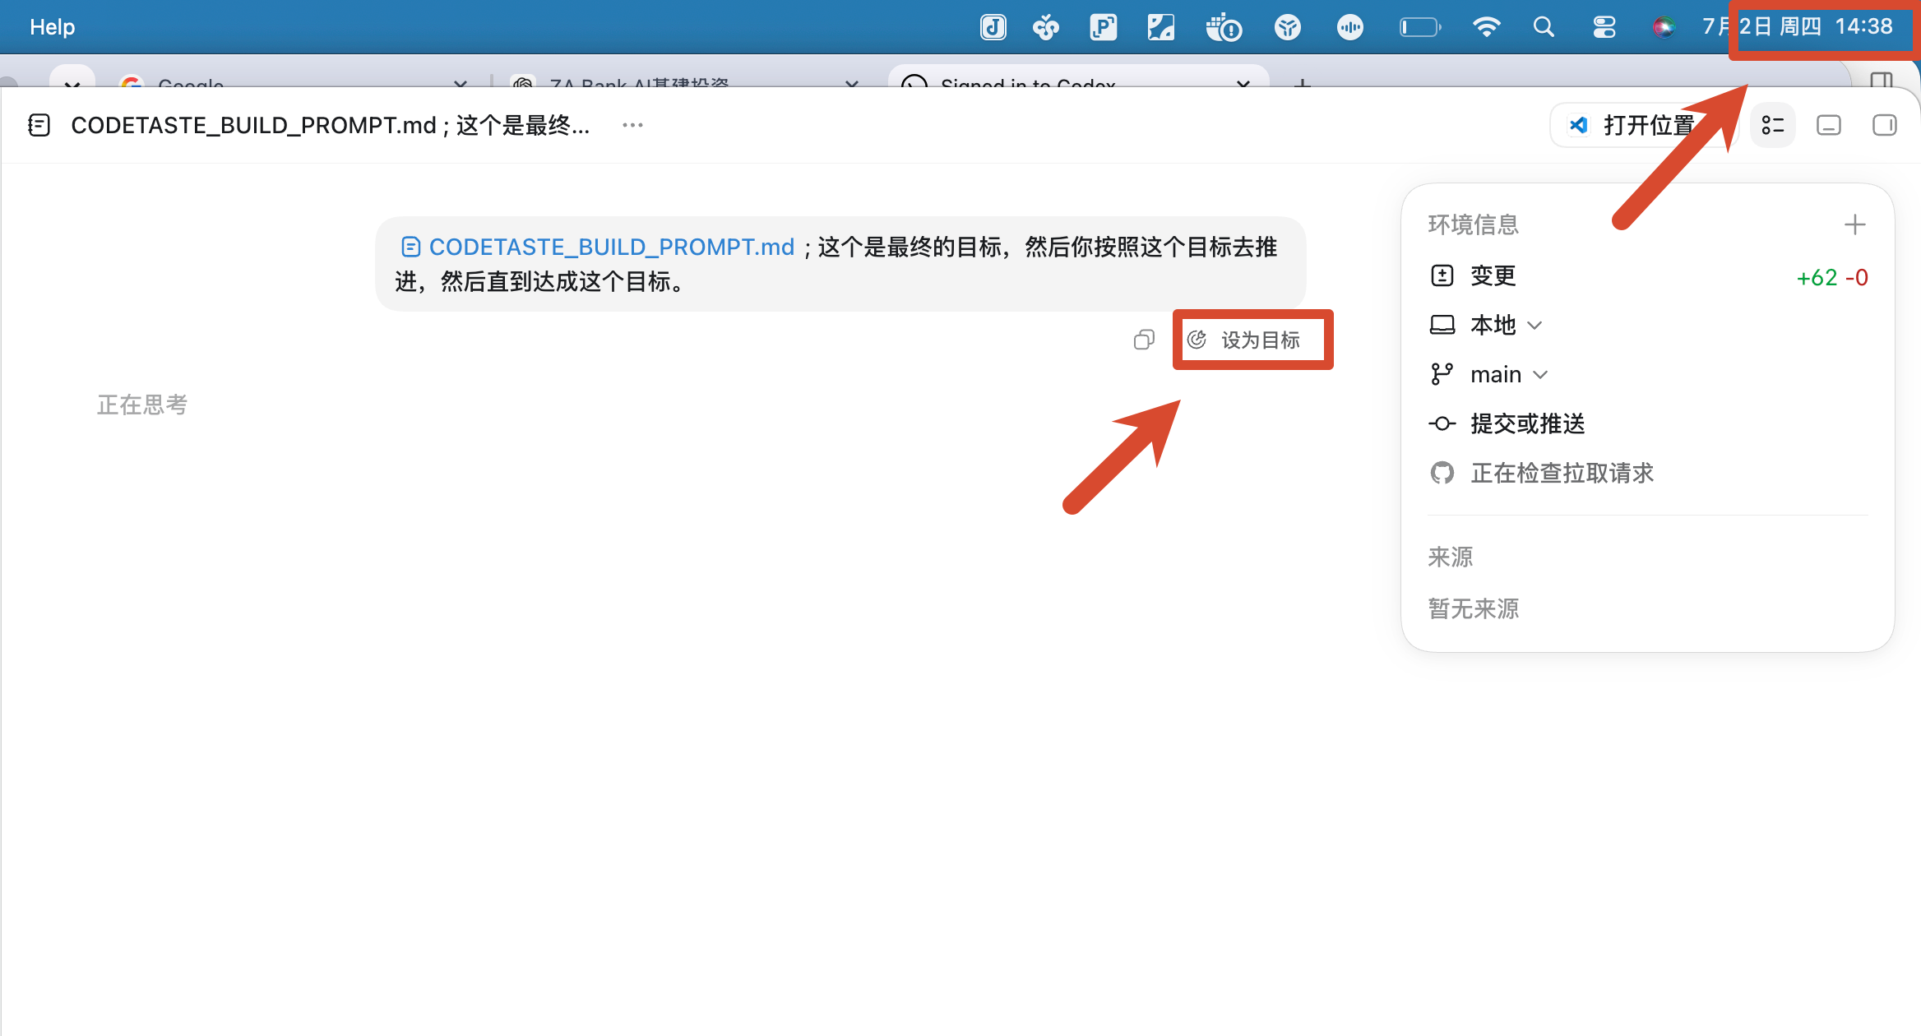Viewport: 1921px width, 1036px height.
Task: Open the CODETASTE_BUILD_PROMPT.md file link
Action: pos(598,247)
